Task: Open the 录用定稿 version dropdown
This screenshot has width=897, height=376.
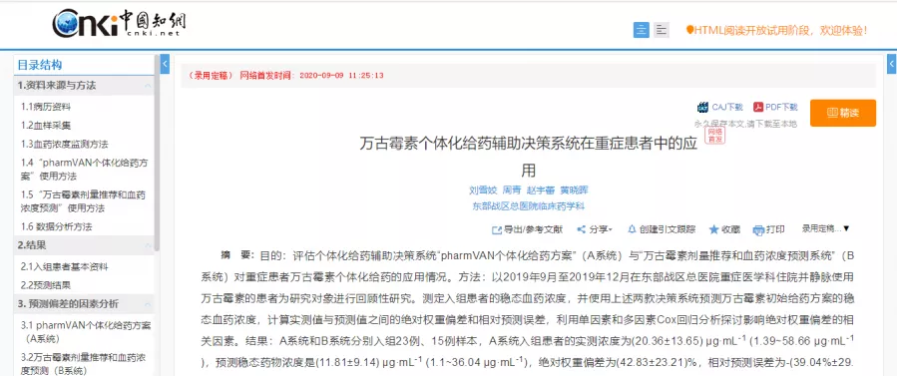Action: pos(825,228)
